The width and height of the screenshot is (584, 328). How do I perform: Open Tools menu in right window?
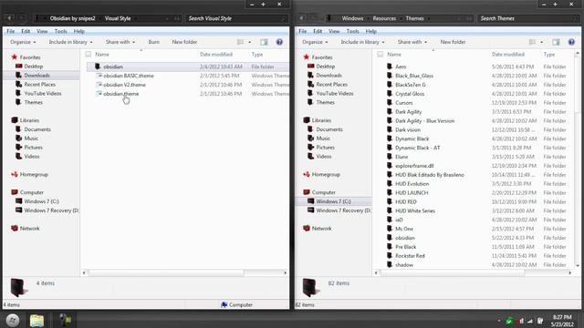[x=352, y=31]
